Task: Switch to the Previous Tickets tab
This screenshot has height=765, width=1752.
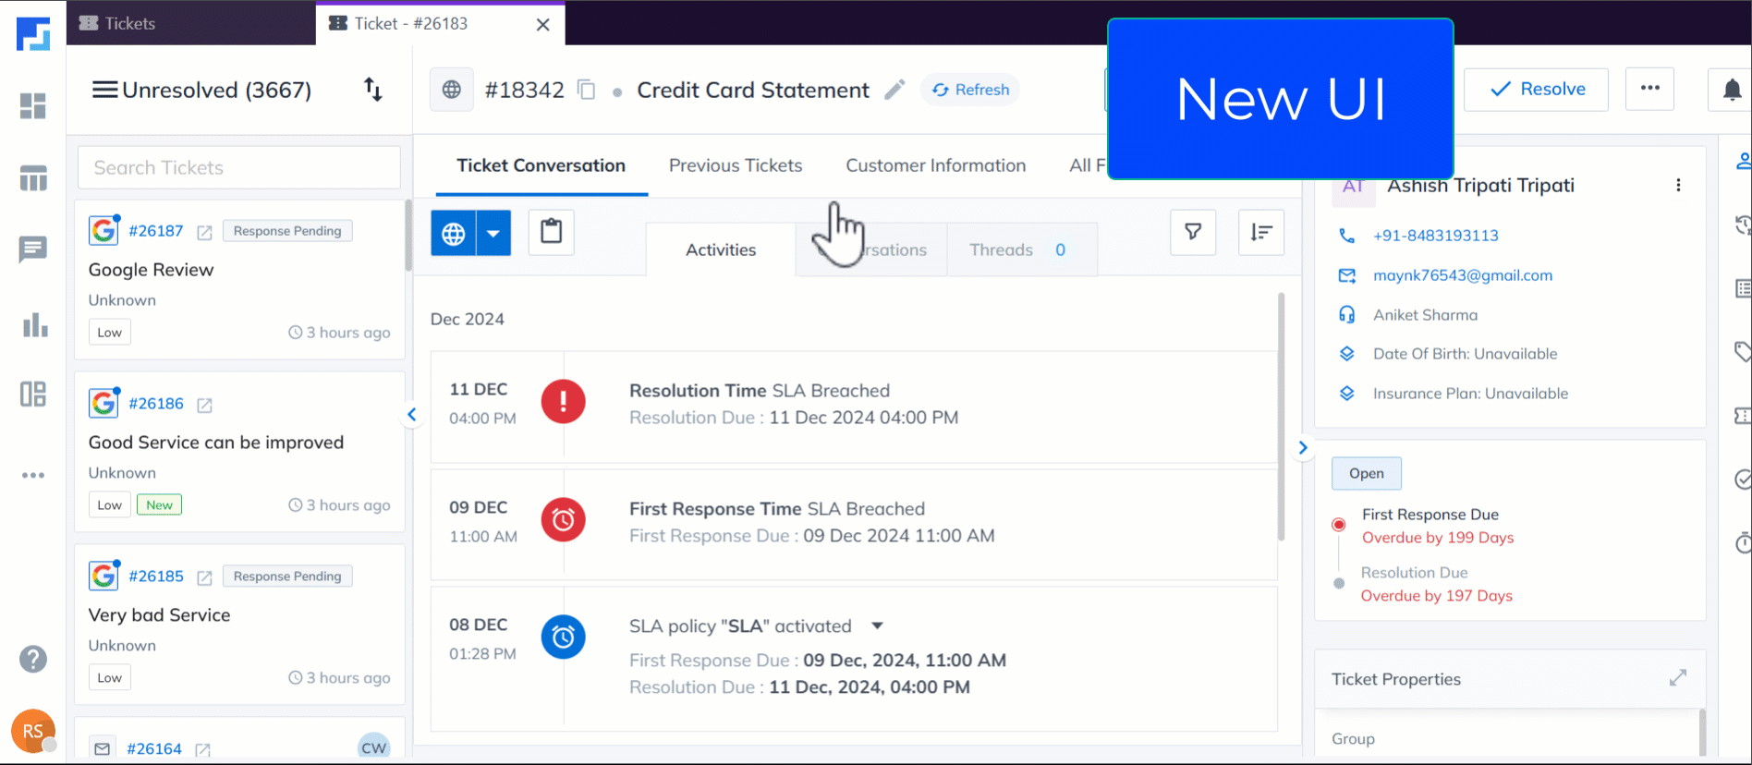Action: [735, 165]
